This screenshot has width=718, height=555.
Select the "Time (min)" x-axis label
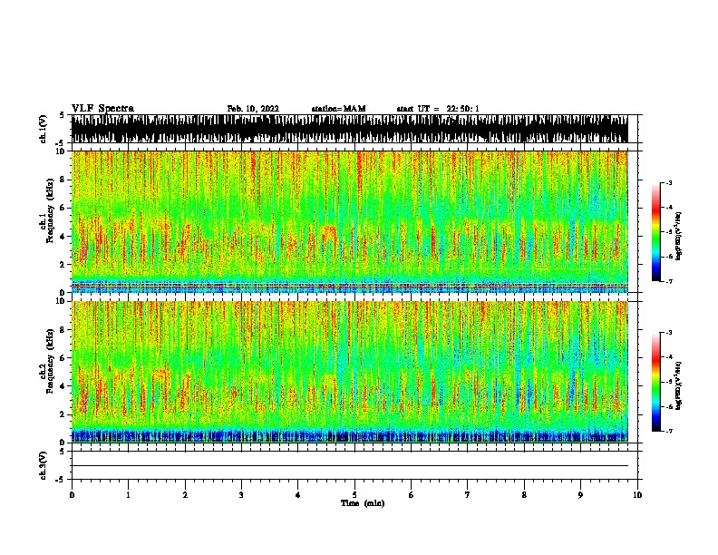point(363,503)
